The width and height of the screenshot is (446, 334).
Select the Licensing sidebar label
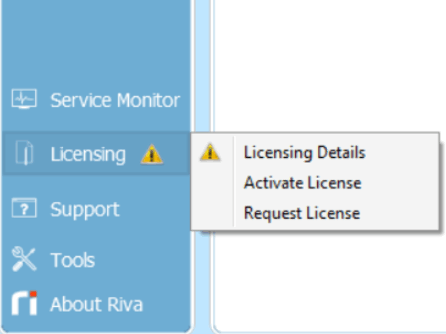coord(88,154)
